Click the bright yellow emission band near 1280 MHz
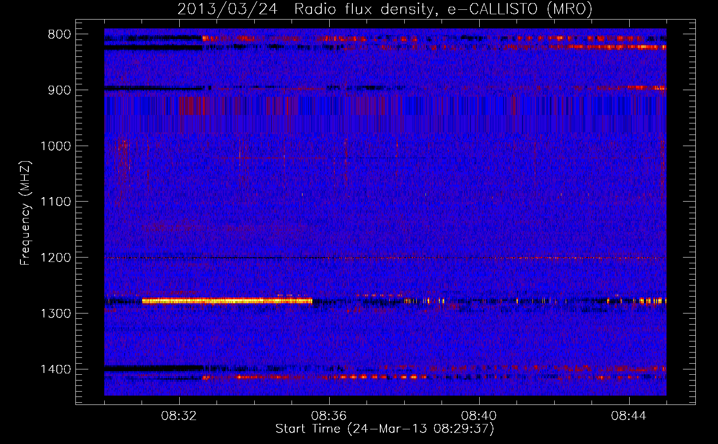718x444 pixels. 227,301
